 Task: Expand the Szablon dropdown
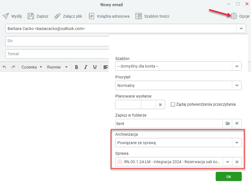(237, 66)
